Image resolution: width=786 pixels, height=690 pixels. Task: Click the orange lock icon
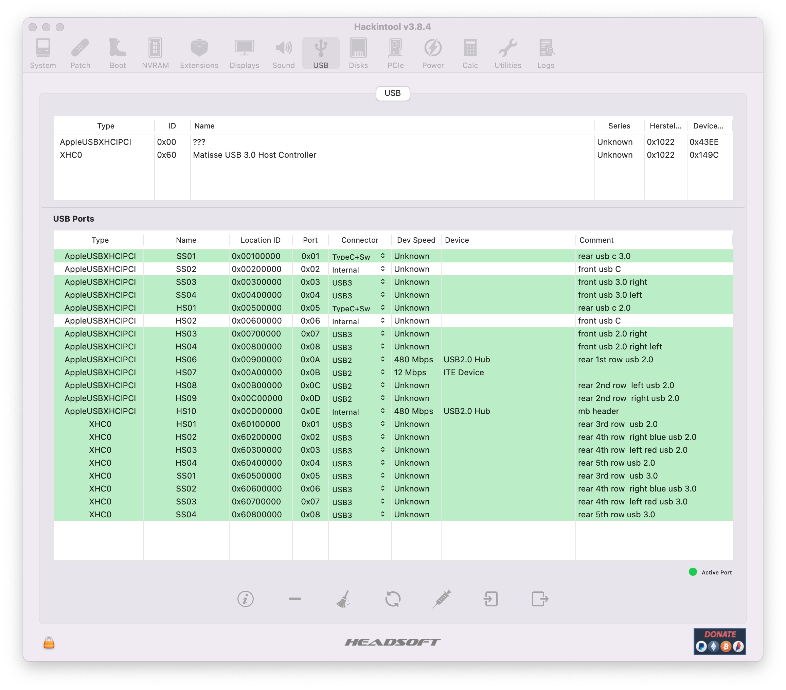[49, 642]
